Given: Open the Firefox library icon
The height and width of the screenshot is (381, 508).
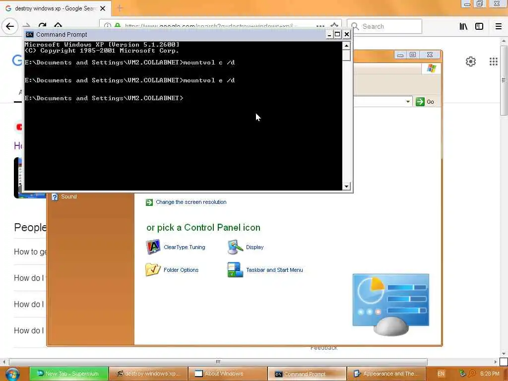Looking at the screenshot, I should point(463,26).
